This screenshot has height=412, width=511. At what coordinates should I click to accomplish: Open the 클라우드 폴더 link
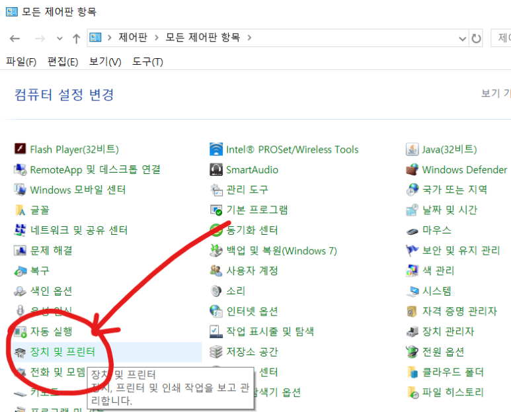[x=453, y=372]
